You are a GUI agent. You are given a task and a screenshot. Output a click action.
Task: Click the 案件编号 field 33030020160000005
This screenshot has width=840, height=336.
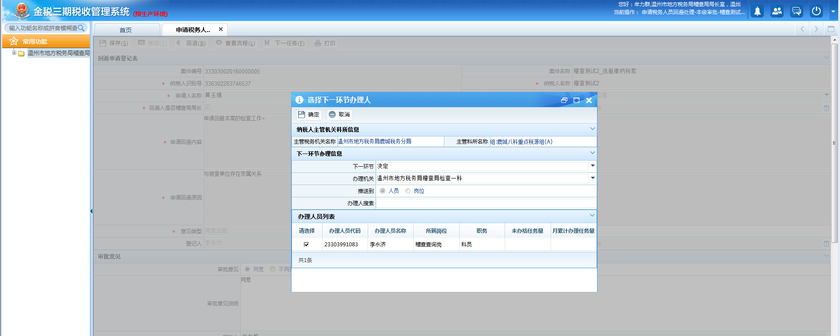[333, 71]
